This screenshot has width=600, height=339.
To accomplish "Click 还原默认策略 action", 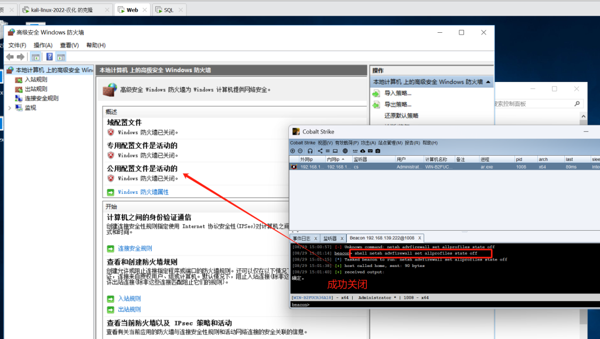I will (x=401, y=115).
